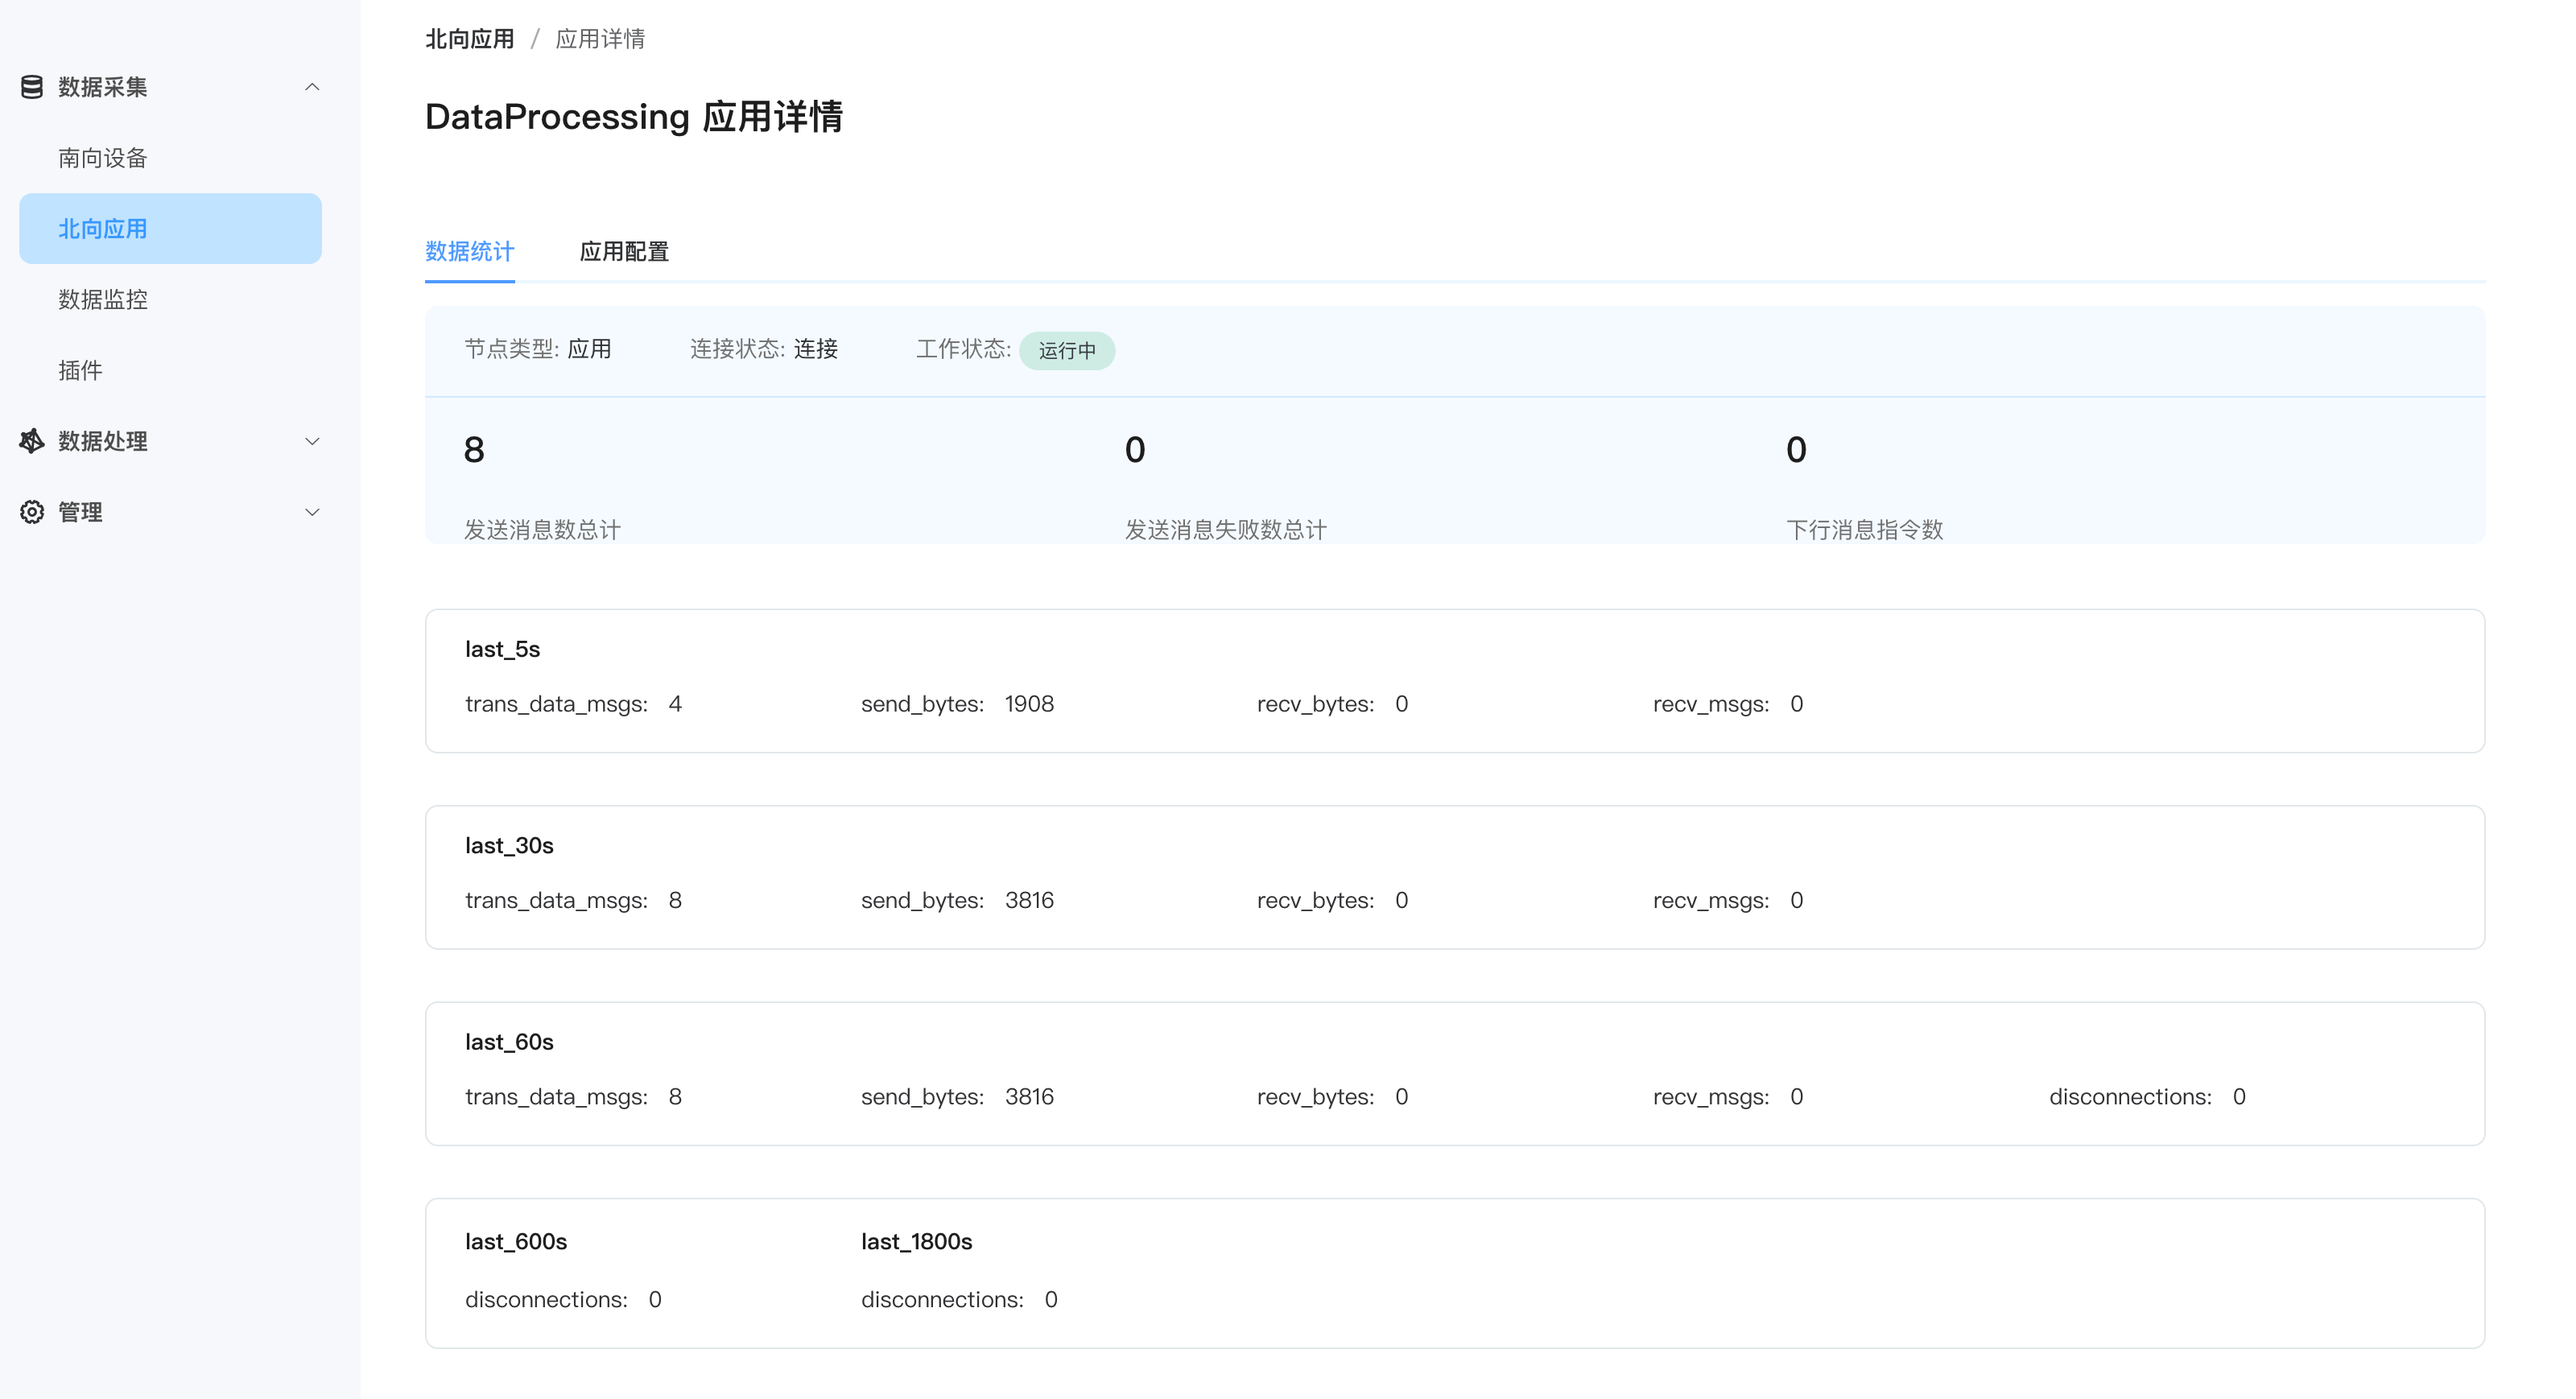Switch to the 应用配置 tab
The height and width of the screenshot is (1399, 2576).
[x=624, y=251]
